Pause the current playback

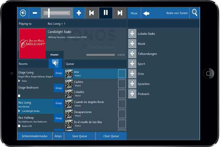106,13
